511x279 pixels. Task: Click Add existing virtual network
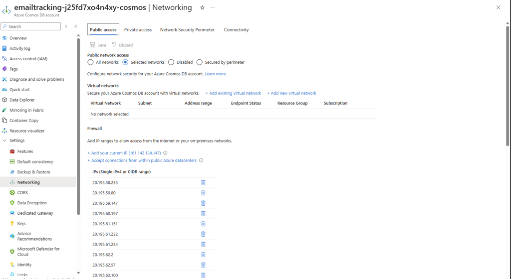[x=234, y=93]
